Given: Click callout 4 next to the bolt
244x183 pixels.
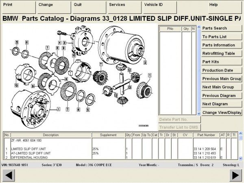Looking at the screenshot, I should click(x=60, y=43).
